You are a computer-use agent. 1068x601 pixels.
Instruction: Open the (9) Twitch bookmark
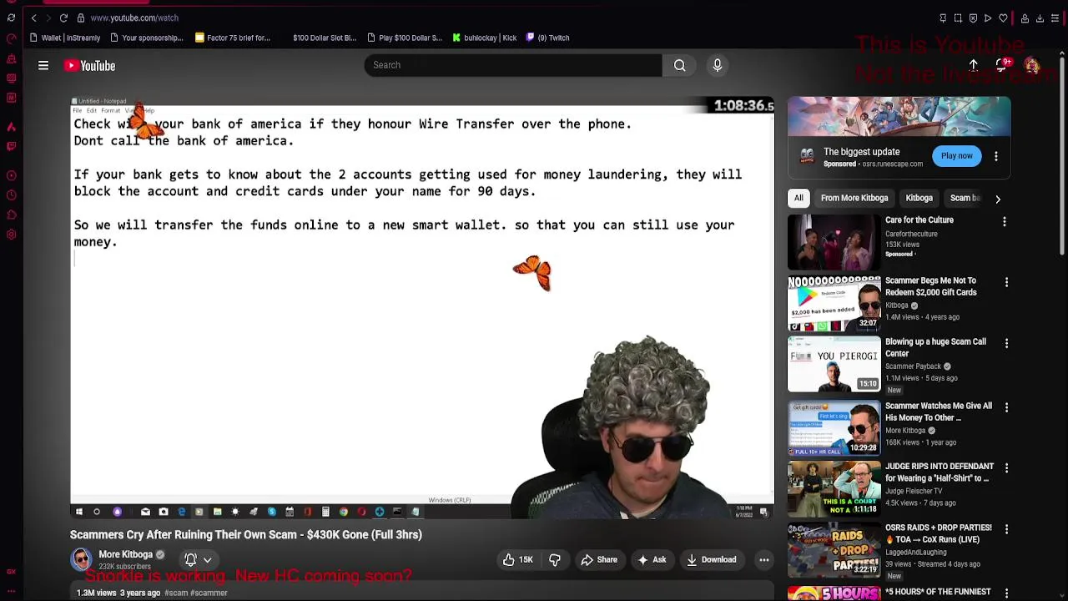[547, 38]
